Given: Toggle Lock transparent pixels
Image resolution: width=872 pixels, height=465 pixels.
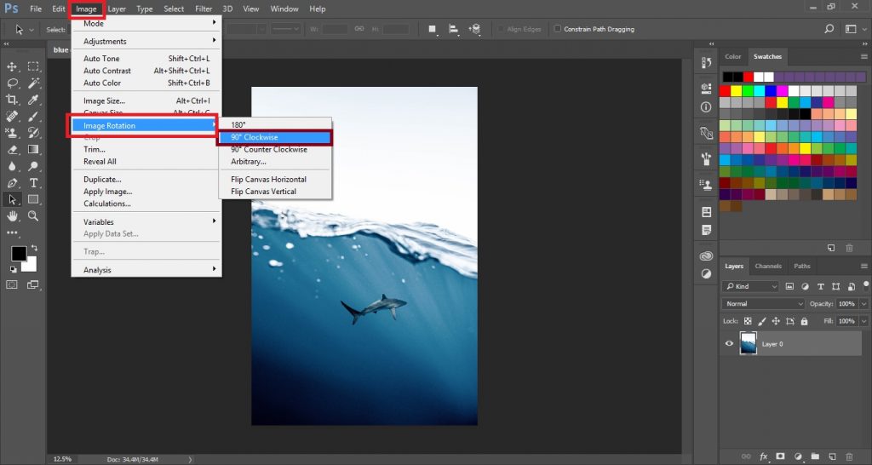Looking at the screenshot, I should [x=748, y=321].
